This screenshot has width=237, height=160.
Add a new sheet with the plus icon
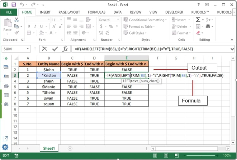[x=70, y=148]
